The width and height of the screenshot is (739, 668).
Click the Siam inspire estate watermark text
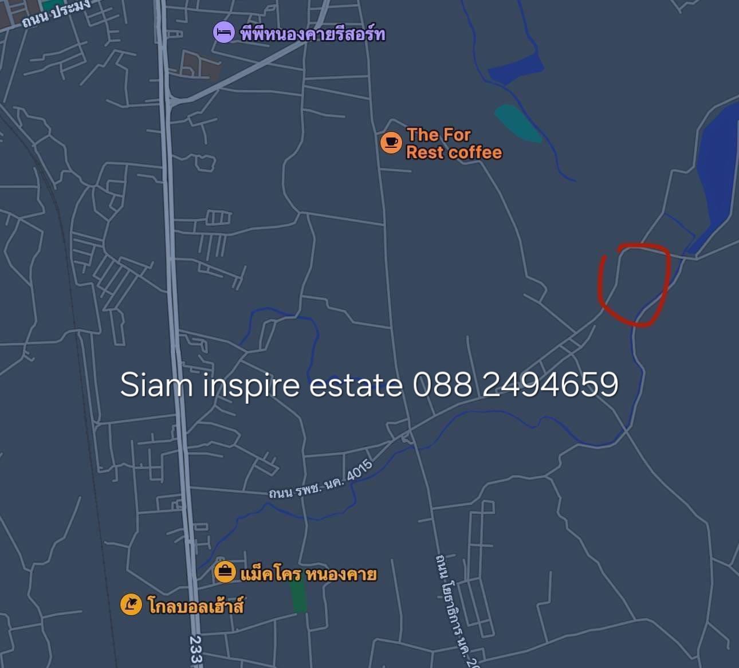pos(261,384)
